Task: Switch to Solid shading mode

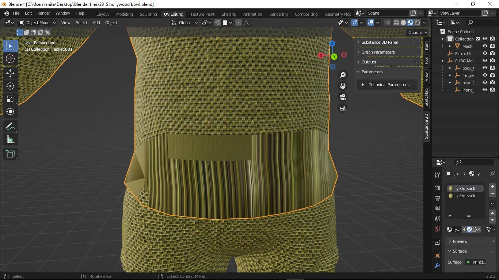Action: click(x=403, y=23)
